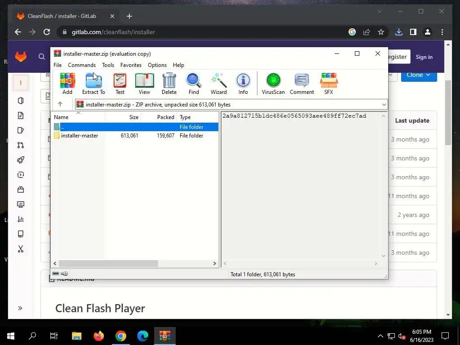This screenshot has width=460, height=345.
Task: Open the Help menu
Action: [x=178, y=65]
